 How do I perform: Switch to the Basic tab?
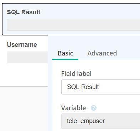click(x=65, y=53)
